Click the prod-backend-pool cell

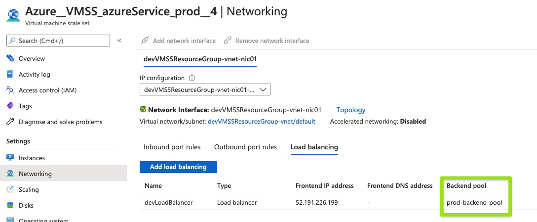pos(474,202)
